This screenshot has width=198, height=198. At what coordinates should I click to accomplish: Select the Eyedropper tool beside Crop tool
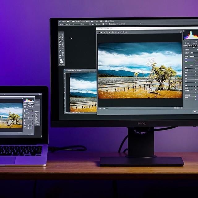click(x=63, y=40)
